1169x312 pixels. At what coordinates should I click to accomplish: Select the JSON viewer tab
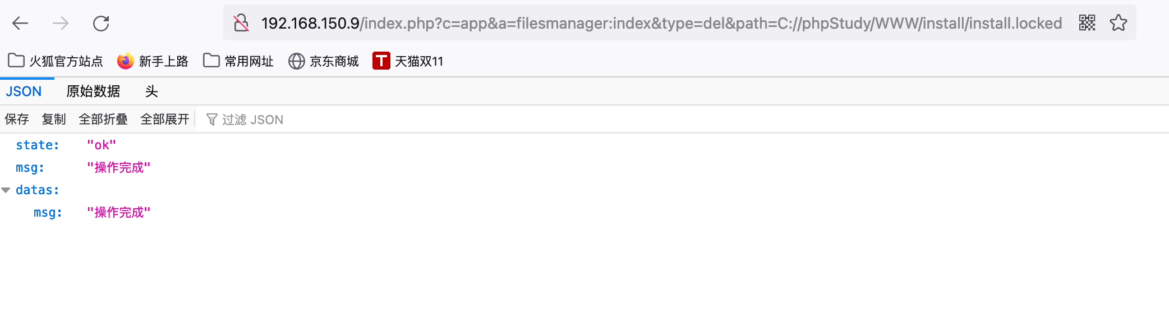24,91
